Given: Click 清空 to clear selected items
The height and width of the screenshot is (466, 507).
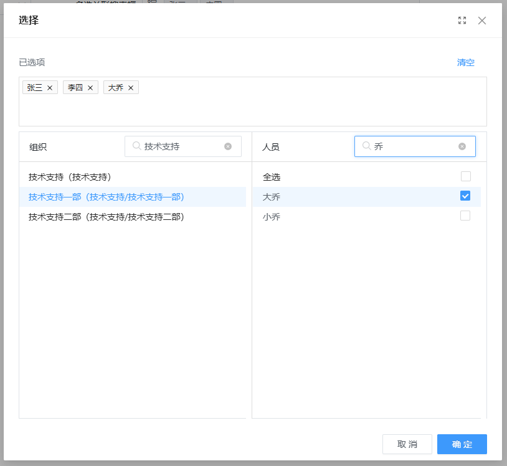Looking at the screenshot, I should click(465, 62).
